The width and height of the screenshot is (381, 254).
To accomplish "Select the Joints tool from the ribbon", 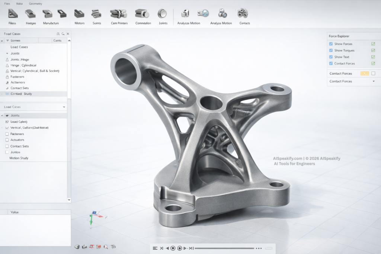I will pos(163,15).
